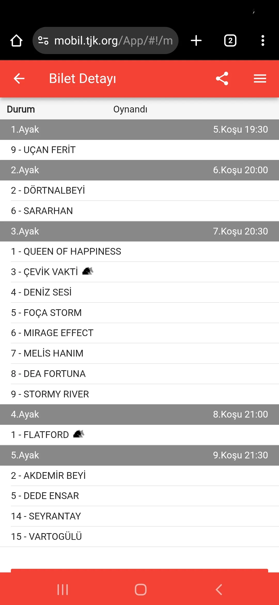Select the 3.Ayak header row
This screenshot has height=605, width=279.
pos(139,231)
